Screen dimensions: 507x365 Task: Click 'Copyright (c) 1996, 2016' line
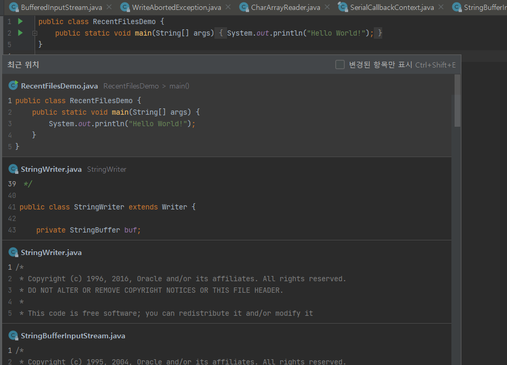[182, 279]
